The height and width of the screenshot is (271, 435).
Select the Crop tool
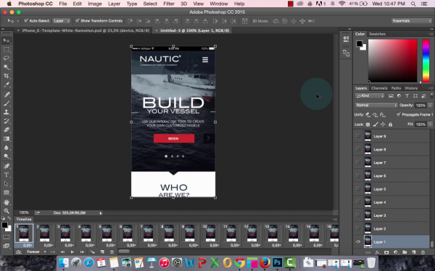click(x=7, y=76)
